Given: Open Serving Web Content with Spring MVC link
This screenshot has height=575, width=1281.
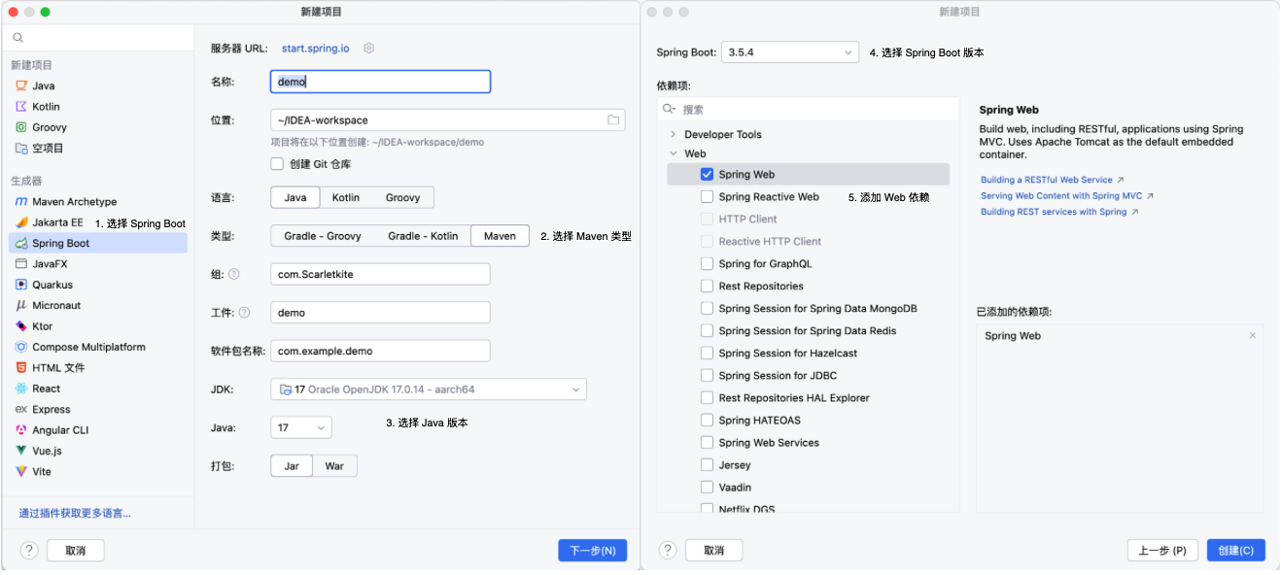Looking at the screenshot, I should [x=1061, y=195].
